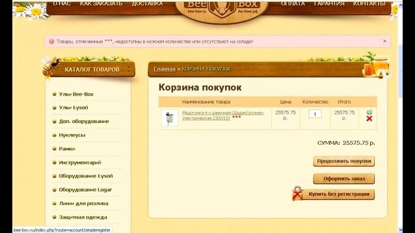
Task: Click the 'СУММА: 25575.75 р.' total text
Action: click(x=346, y=143)
